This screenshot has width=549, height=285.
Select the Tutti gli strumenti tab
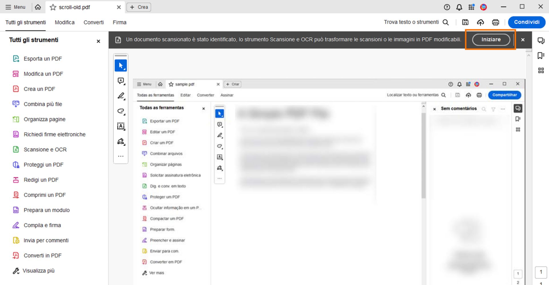tap(25, 22)
